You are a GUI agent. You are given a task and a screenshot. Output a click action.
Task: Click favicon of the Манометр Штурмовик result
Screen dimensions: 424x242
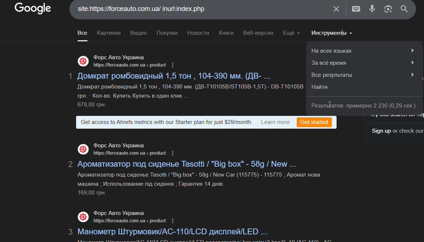coord(83,217)
